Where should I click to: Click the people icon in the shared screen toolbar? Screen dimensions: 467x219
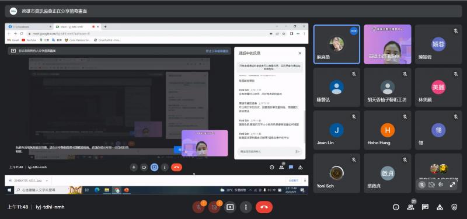pyautogui.click(x=281, y=167)
